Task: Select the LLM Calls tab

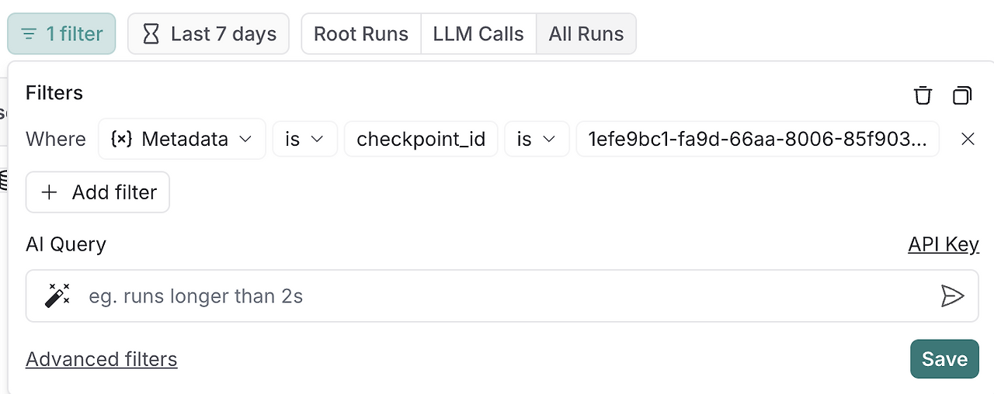Action: point(478,34)
